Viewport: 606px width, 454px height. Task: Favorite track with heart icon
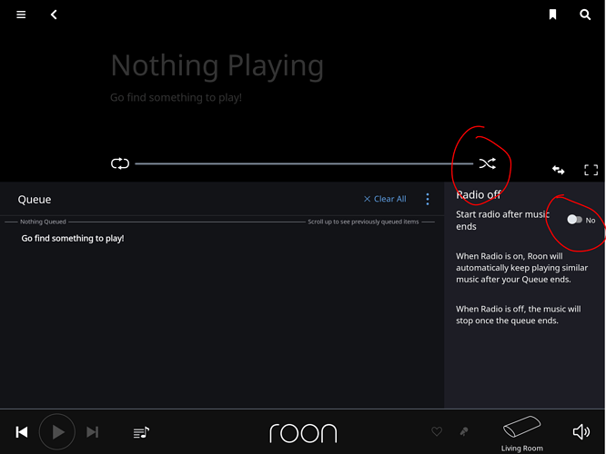(x=437, y=431)
